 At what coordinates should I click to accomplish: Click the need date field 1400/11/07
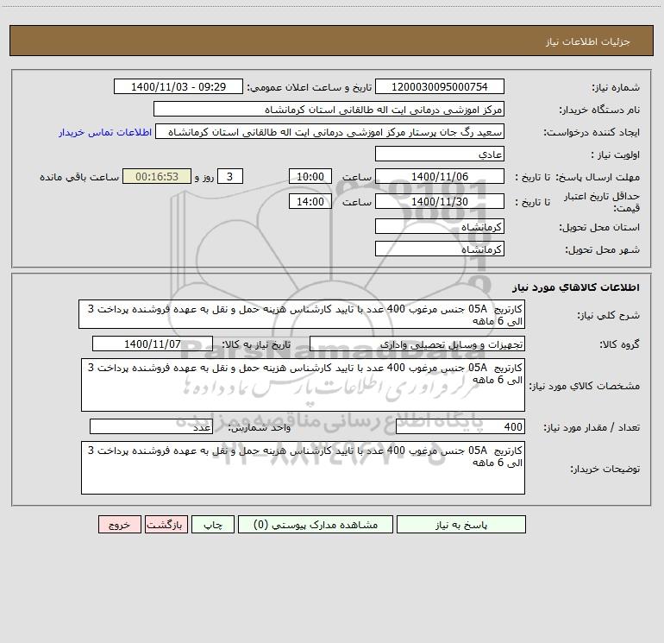[x=153, y=344]
